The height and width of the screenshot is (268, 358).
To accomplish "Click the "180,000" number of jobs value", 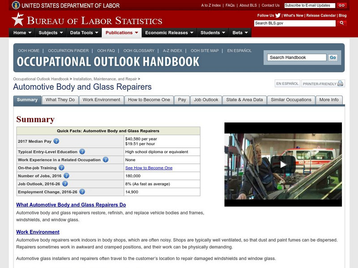I will pyautogui.click(x=133, y=176).
